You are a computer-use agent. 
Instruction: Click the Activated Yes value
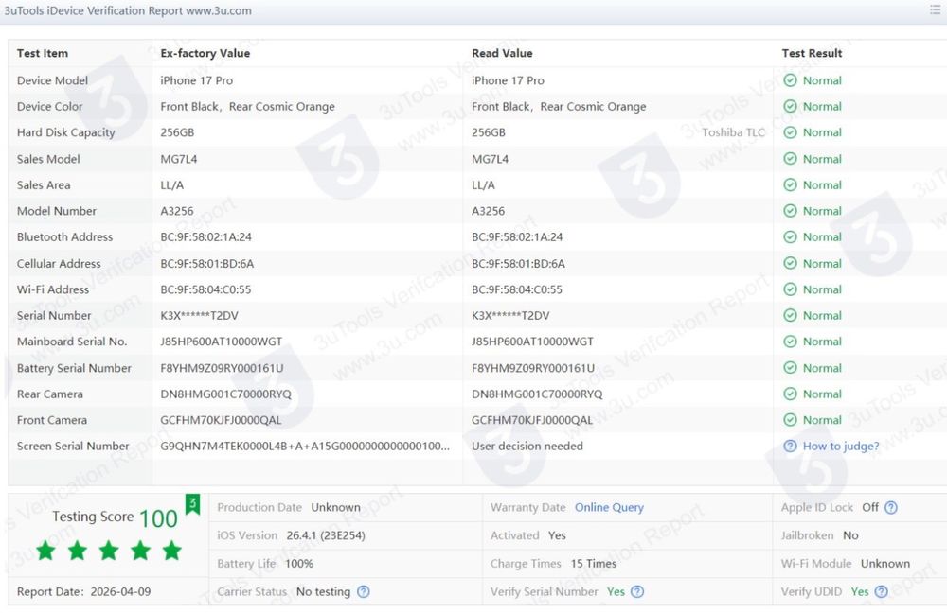coord(557,535)
